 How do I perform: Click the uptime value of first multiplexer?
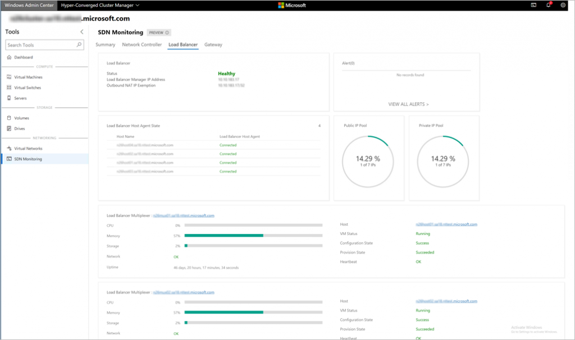pyautogui.click(x=206, y=268)
